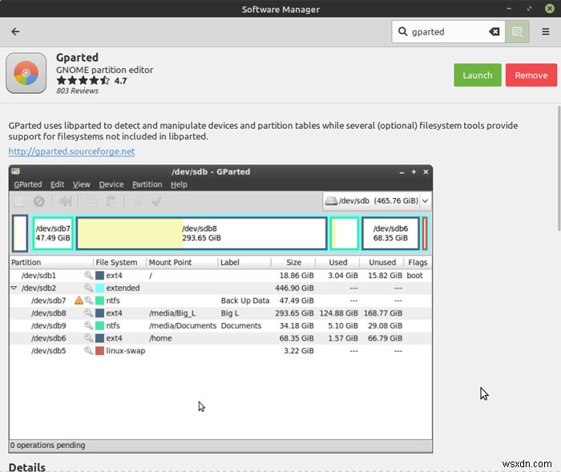561x472 pixels.
Task: Click the cyan extended color swatch of /dev/sdb2
Action: click(x=100, y=288)
